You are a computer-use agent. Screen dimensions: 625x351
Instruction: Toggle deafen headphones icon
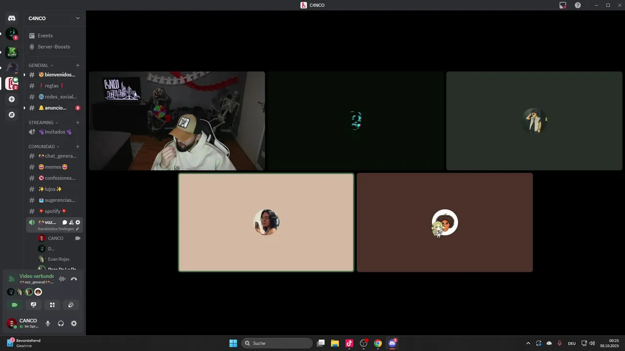coord(61,323)
